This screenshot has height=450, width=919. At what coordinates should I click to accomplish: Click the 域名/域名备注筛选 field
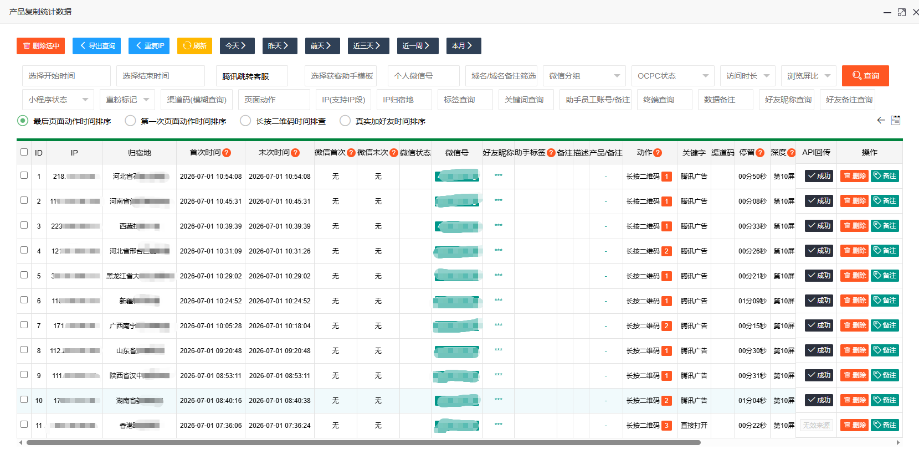pos(501,76)
